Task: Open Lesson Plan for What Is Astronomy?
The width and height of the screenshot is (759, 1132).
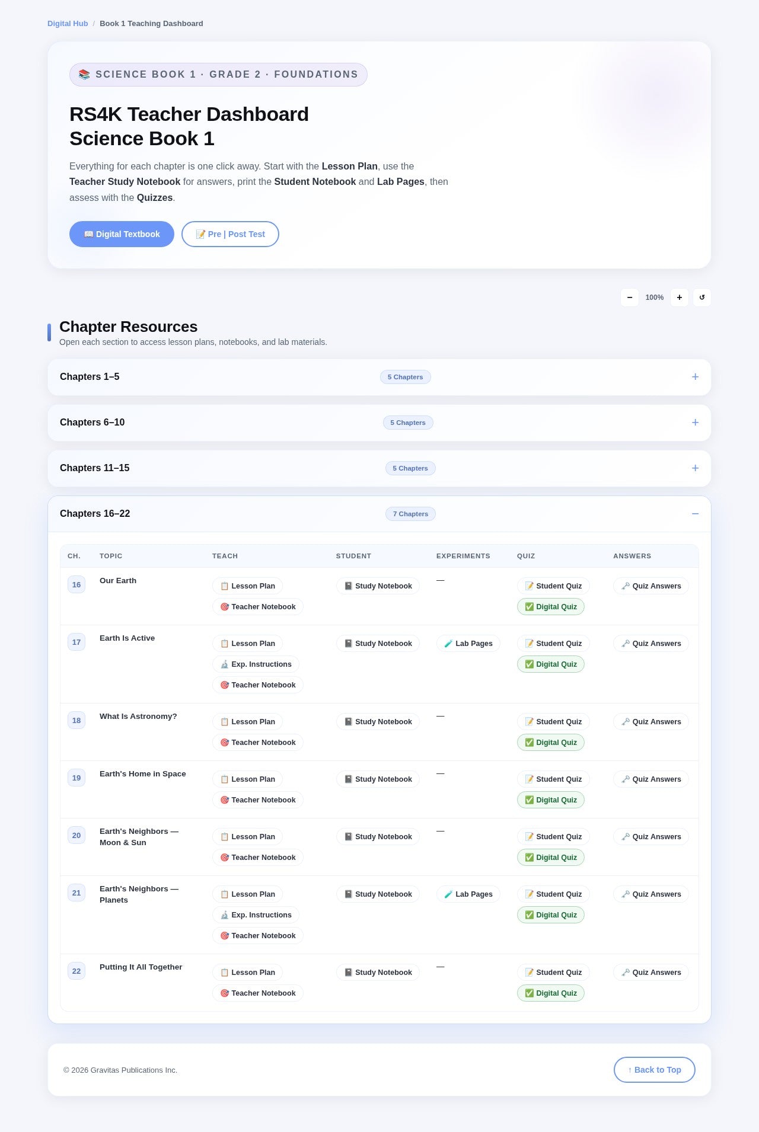Action: click(x=247, y=722)
